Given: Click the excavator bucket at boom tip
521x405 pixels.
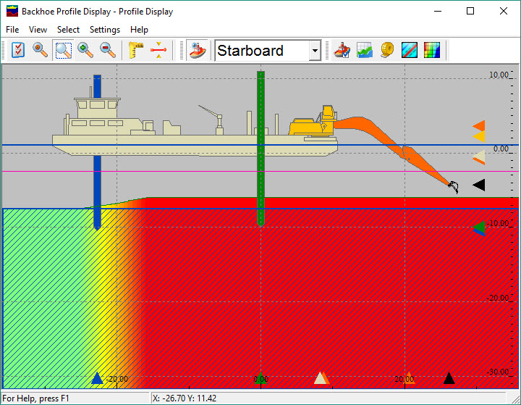Looking at the screenshot, I should 453,187.
